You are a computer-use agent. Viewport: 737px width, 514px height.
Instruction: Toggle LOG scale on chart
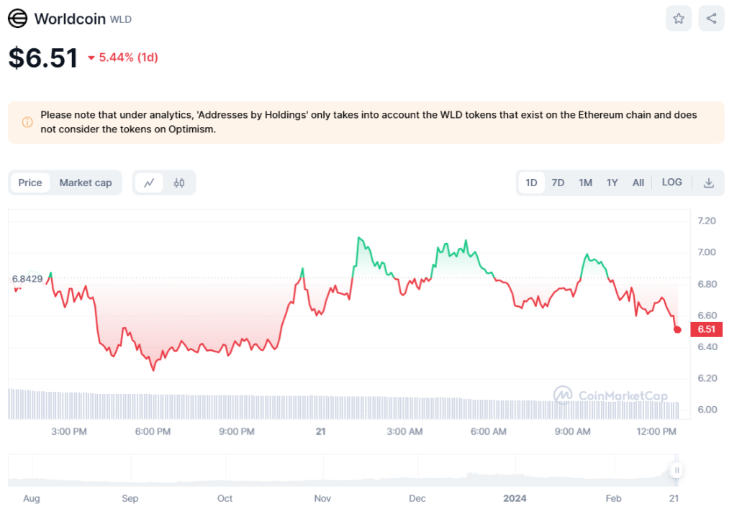point(672,182)
